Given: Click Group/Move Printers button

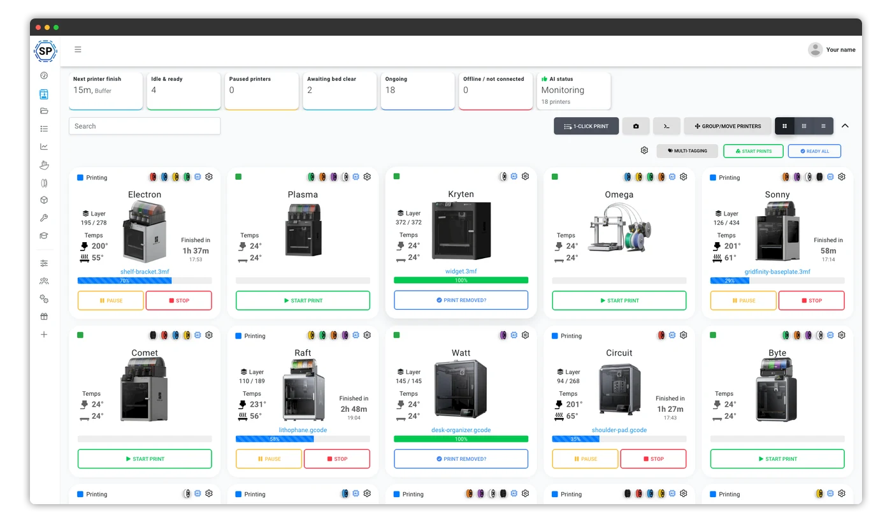Looking at the screenshot, I should [x=728, y=126].
